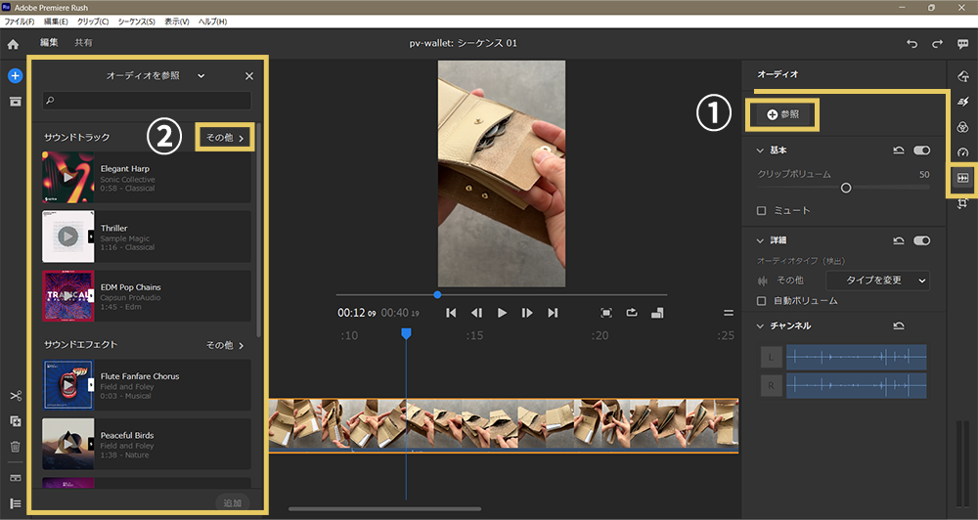
Task: Switch to the 編集 tab
Action: (49, 42)
